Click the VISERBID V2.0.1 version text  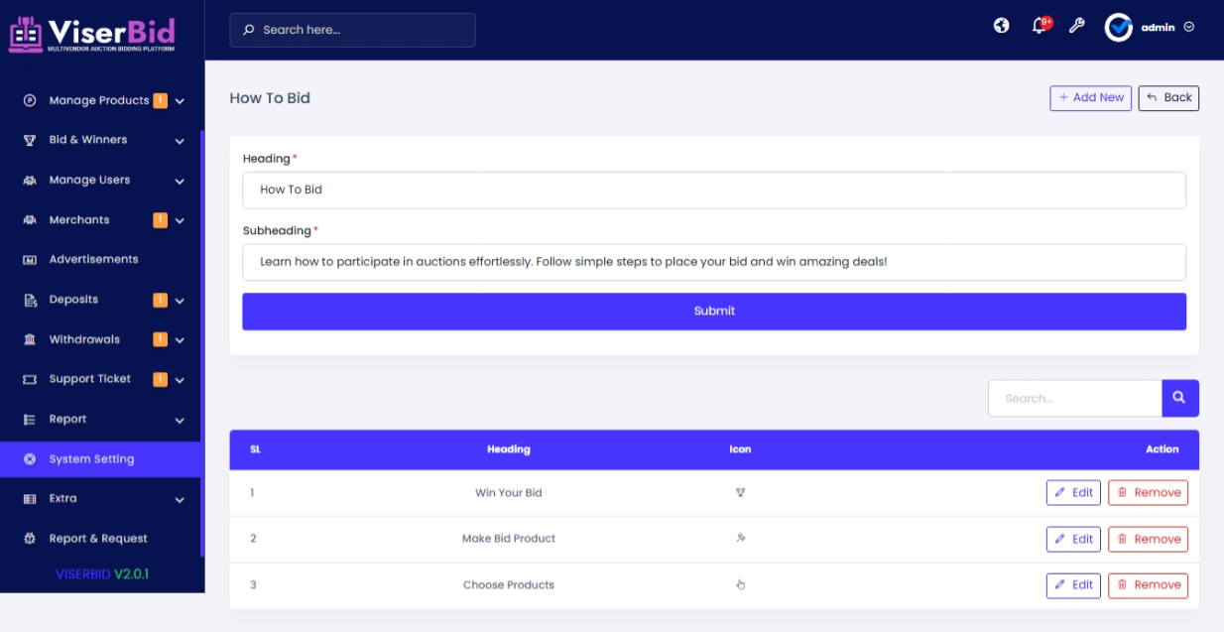click(102, 573)
